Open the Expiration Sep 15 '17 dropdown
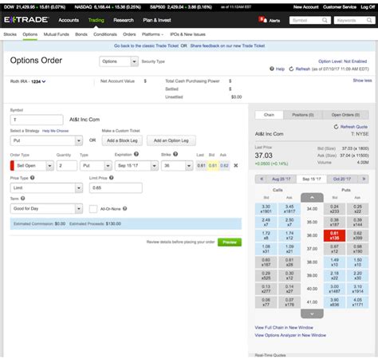The image size is (378, 359). [136, 165]
